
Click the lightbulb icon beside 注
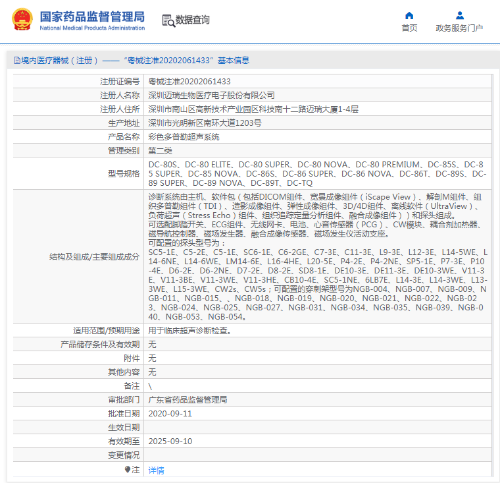(128, 470)
